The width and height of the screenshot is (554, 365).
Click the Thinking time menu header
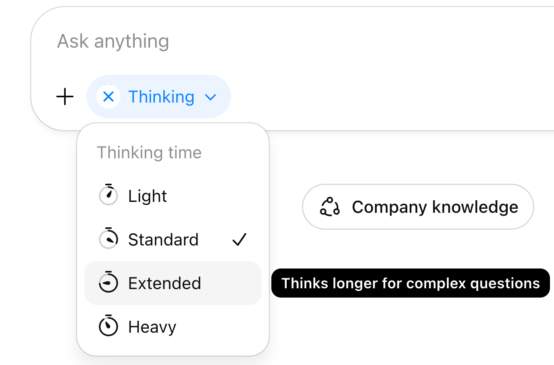point(149,153)
